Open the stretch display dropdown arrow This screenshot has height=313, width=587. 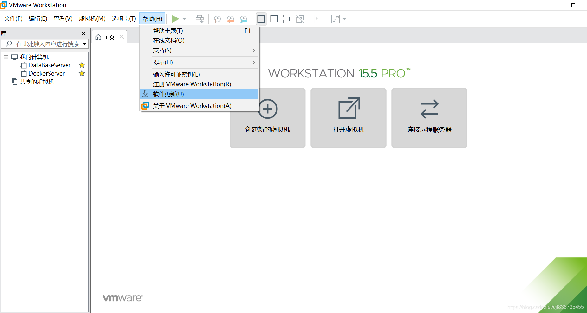click(x=344, y=19)
